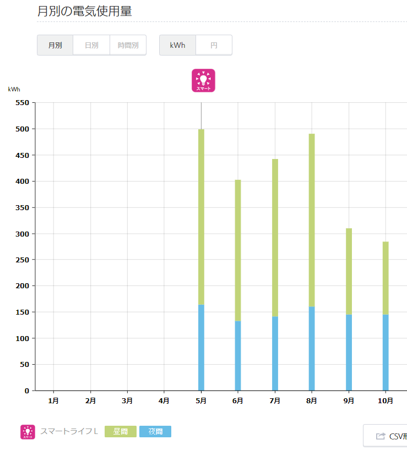Viewport: 407px width, 456px height.
Task: Click the 7月 axis label
Action: pyautogui.click(x=275, y=401)
